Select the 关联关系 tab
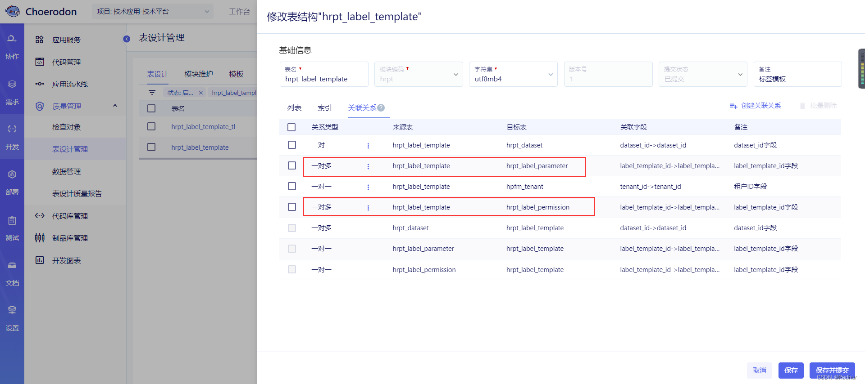 click(x=362, y=108)
